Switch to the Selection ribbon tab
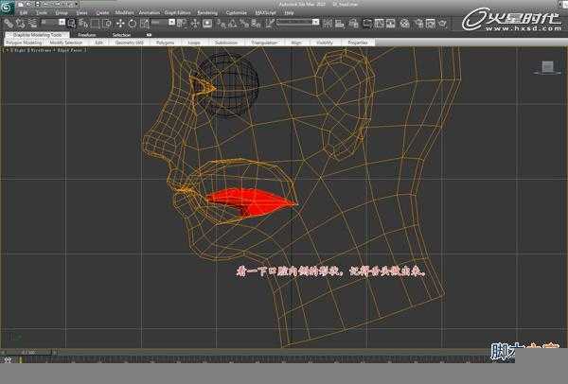568x384 pixels. tap(121, 35)
